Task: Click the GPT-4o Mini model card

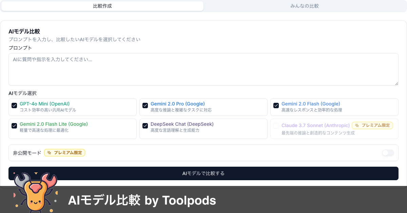Action: [x=73, y=107]
